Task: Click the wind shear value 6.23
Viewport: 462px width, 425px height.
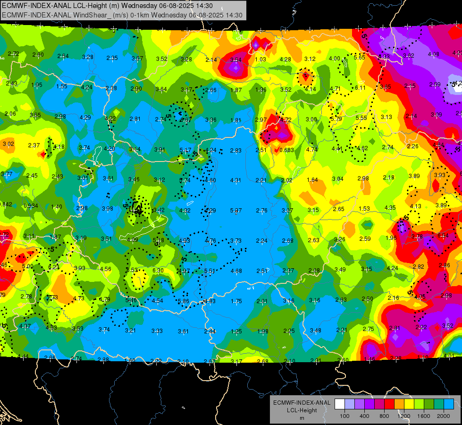Action: pyautogui.click(x=54, y=267)
